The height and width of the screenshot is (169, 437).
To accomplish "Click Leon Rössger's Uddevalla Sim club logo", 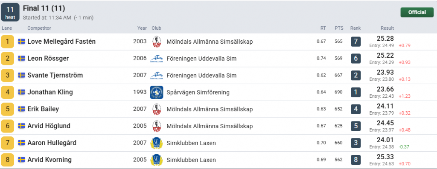I will [x=156, y=59].
